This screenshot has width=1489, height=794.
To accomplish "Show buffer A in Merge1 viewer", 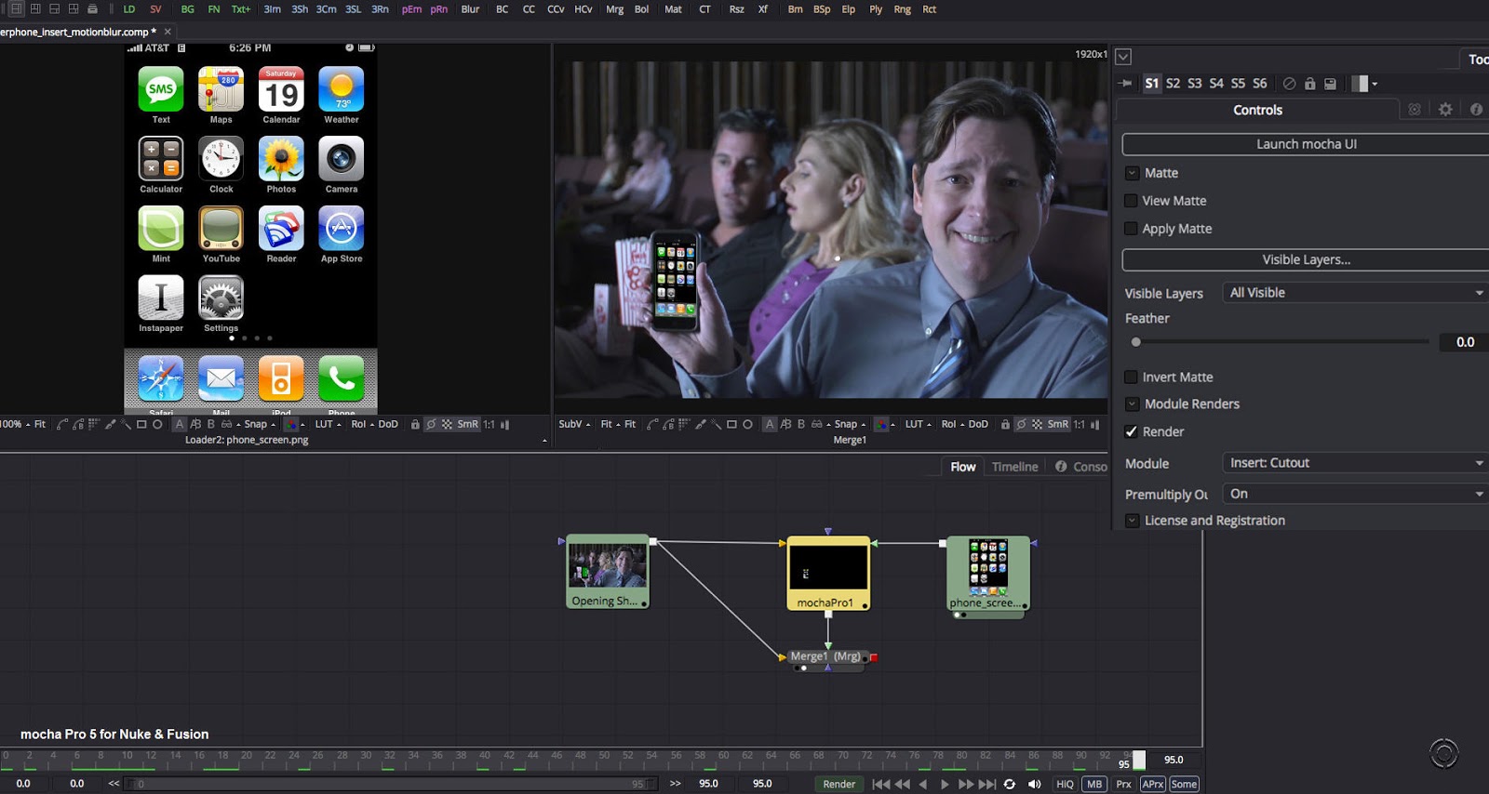I will [x=770, y=424].
